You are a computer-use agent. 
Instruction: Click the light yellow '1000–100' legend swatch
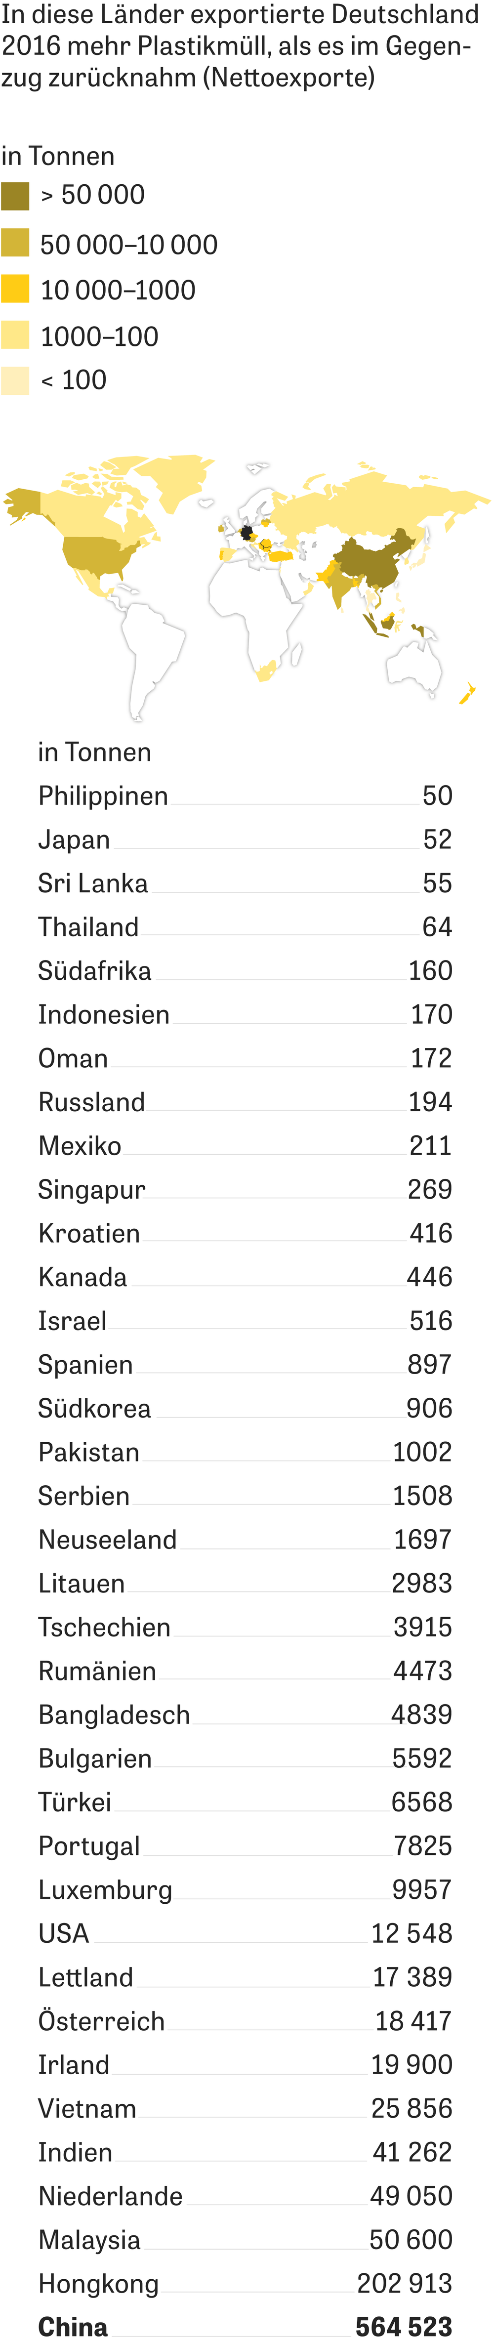[x=15, y=335]
